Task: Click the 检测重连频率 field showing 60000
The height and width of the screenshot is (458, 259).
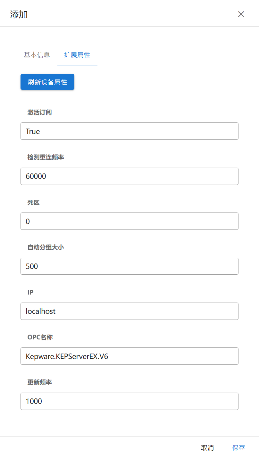Action: click(129, 176)
